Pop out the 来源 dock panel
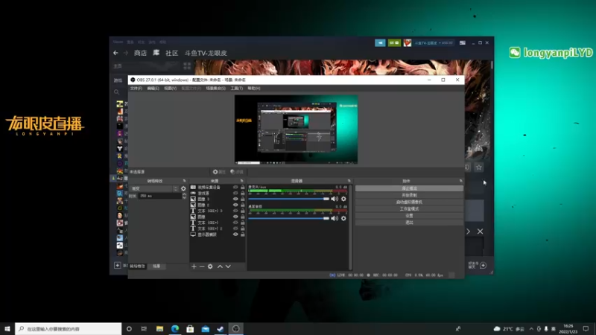Screen dimensions: 596x335 coord(241,181)
